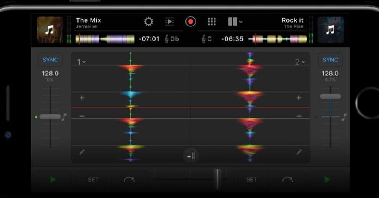Tap the mixer icon between the decks
Screen dimensions: 379x198
[x=191, y=155]
